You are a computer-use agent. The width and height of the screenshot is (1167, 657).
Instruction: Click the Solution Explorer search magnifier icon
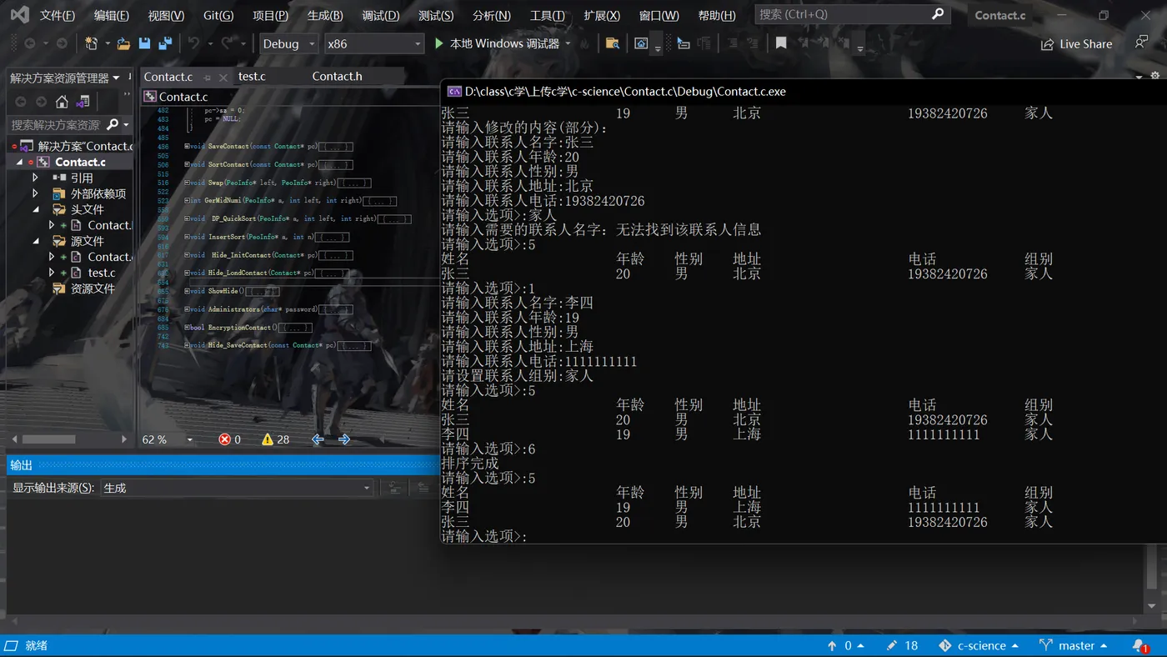113,124
